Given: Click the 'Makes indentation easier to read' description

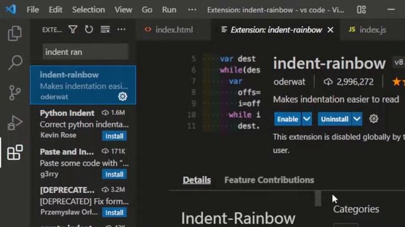Looking at the screenshot, I should [x=336, y=100].
